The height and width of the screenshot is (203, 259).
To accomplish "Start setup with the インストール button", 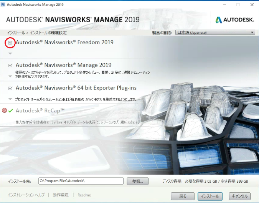I will point(210,196).
